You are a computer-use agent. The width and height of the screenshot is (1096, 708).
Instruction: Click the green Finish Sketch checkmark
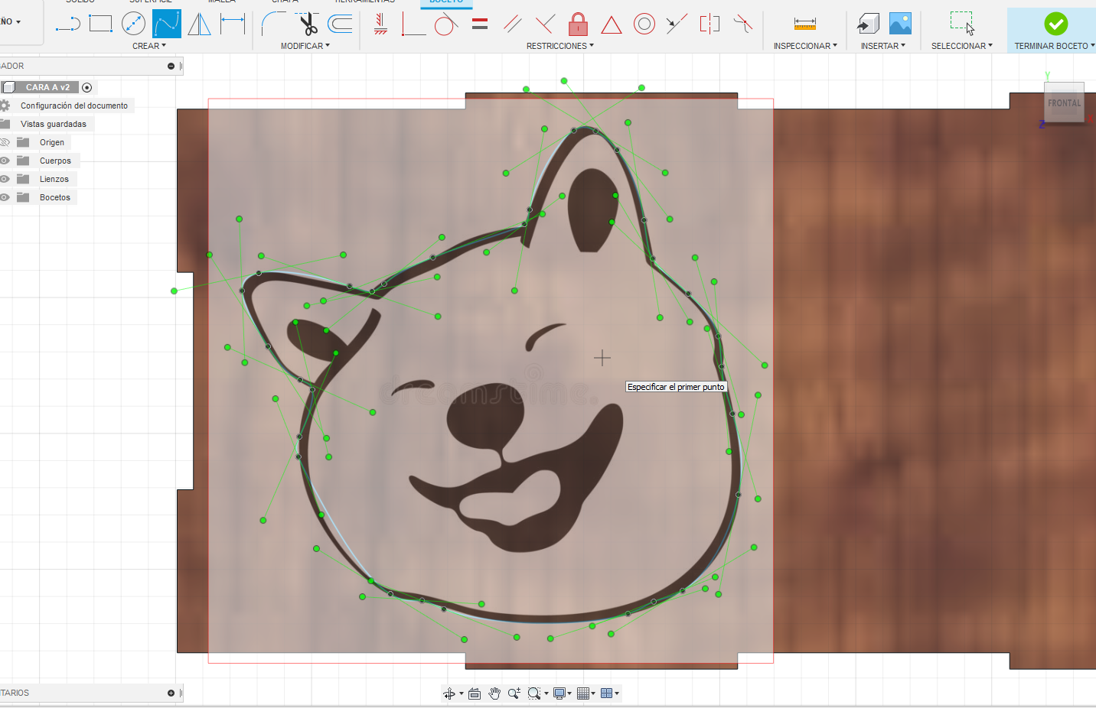[x=1055, y=24]
